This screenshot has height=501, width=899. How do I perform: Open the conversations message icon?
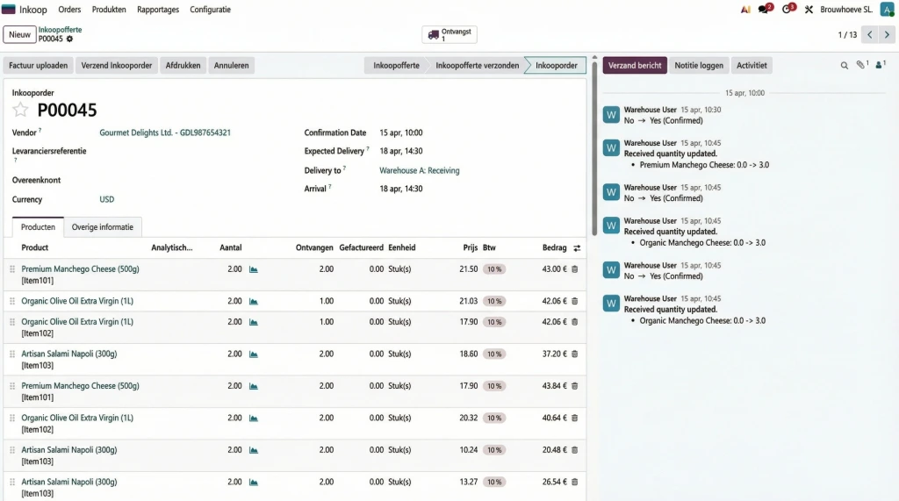[765, 10]
